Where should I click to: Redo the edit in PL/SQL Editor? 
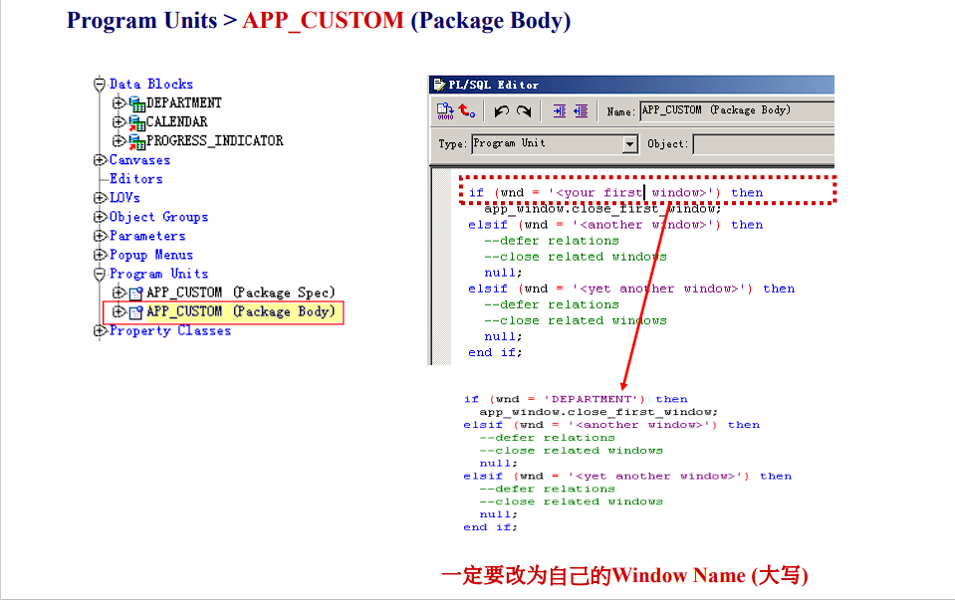[524, 110]
